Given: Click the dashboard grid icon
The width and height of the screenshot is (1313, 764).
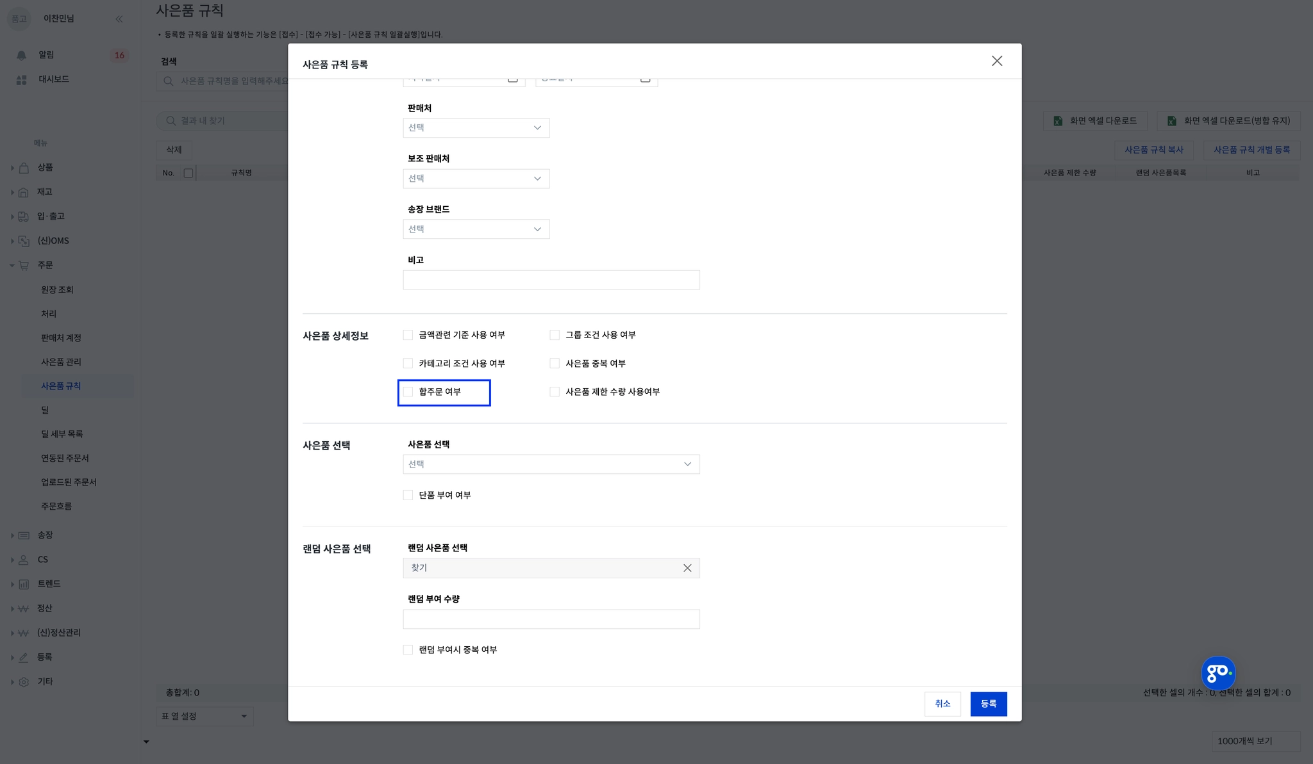Looking at the screenshot, I should tap(21, 80).
